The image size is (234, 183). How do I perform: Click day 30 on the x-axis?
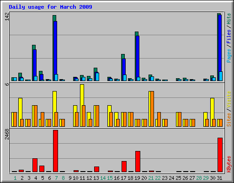click(x=213, y=178)
